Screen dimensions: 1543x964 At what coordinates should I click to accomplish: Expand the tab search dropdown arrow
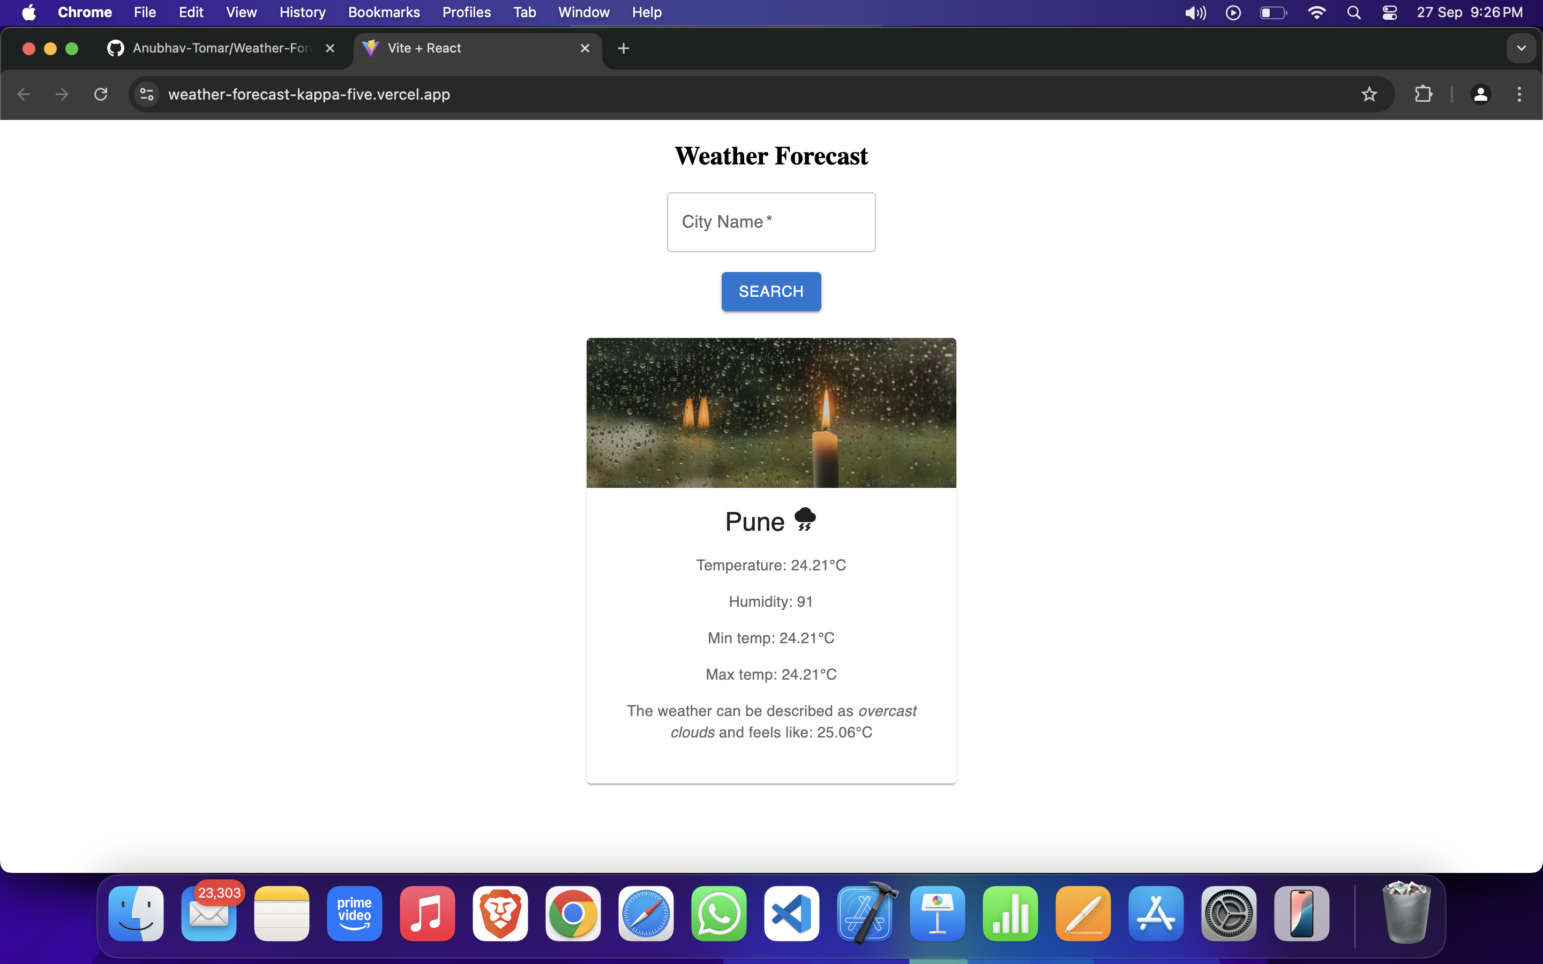coord(1520,48)
